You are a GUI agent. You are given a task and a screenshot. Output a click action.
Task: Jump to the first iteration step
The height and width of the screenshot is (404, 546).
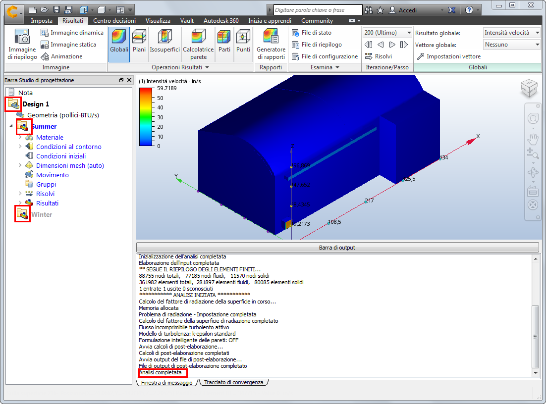(369, 45)
